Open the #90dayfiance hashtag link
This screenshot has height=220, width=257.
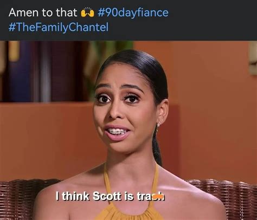tap(133, 12)
